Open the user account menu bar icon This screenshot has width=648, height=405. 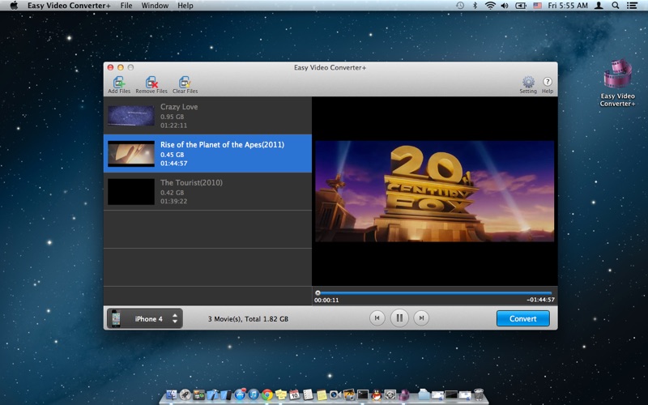599,6
